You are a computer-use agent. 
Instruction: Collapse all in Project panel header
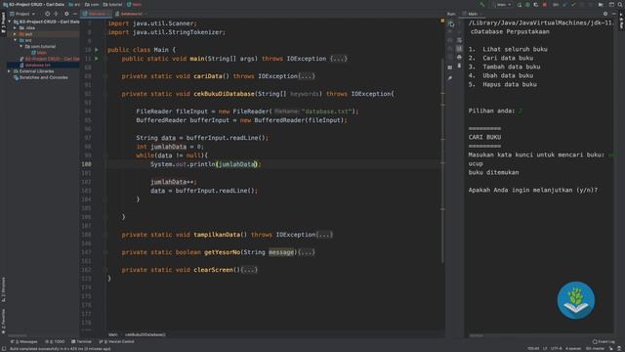[56, 14]
